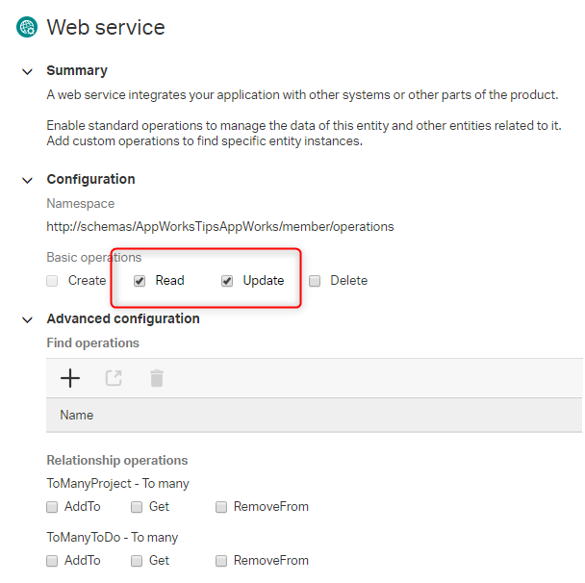Click the Name column header
Image resolution: width=585 pixels, height=583 pixels.
tap(77, 416)
